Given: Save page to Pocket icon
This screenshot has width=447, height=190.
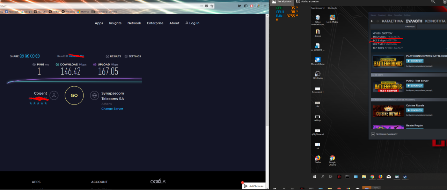Looking at the screenshot, I should 206,6.
